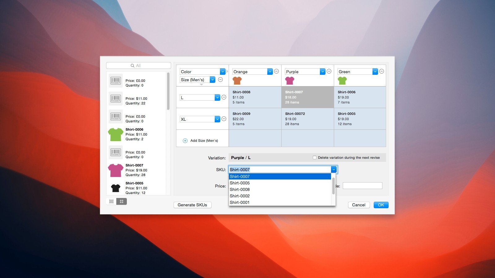Choose Shirt-0005 from SKU list
The image size is (495, 278).
coord(240,183)
